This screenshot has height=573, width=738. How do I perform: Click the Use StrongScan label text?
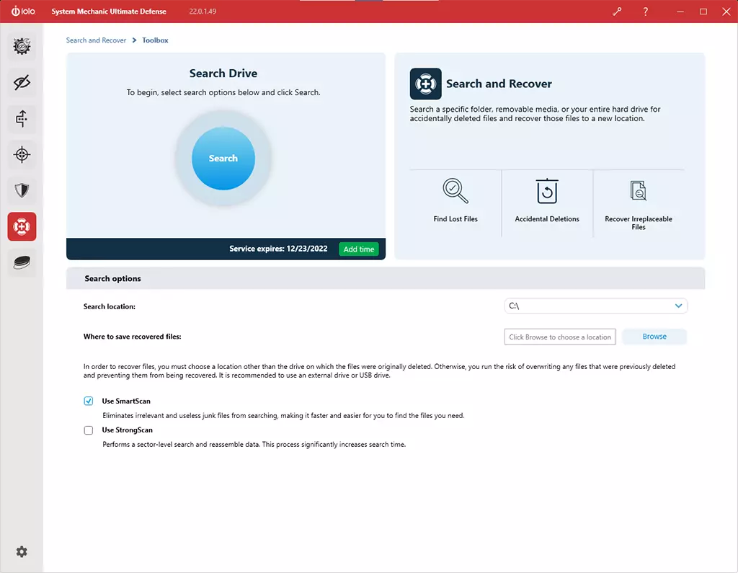(127, 430)
